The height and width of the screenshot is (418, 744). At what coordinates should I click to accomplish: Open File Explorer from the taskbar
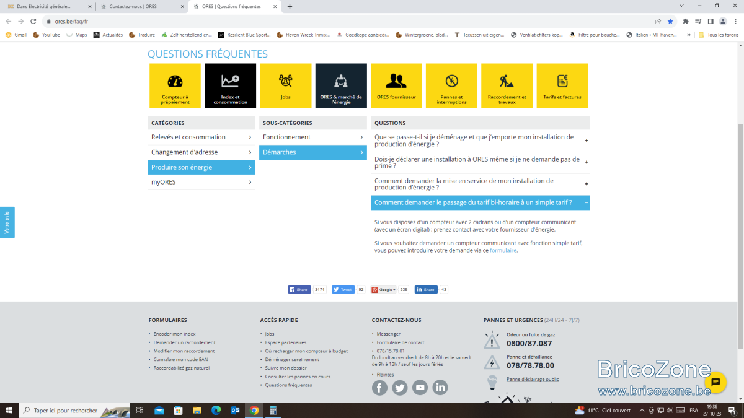coord(197,410)
